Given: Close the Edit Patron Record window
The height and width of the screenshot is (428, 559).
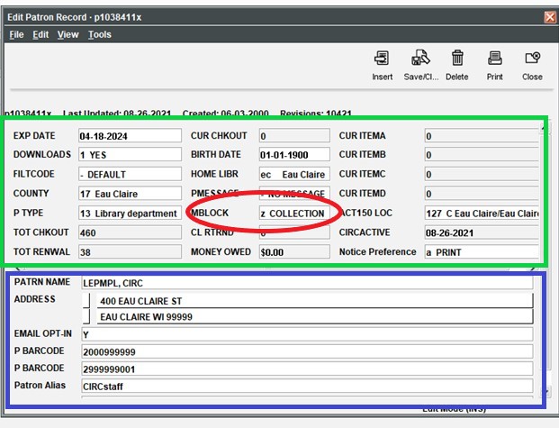Looking at the screenshot, I should point(550,17).
